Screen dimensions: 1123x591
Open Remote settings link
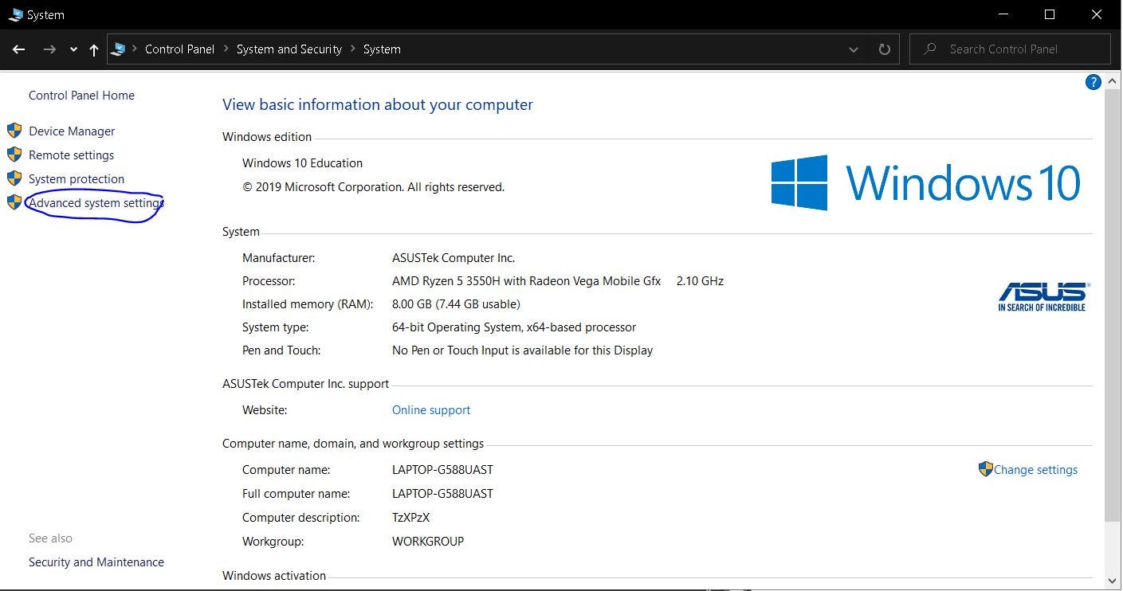(71, 155)
